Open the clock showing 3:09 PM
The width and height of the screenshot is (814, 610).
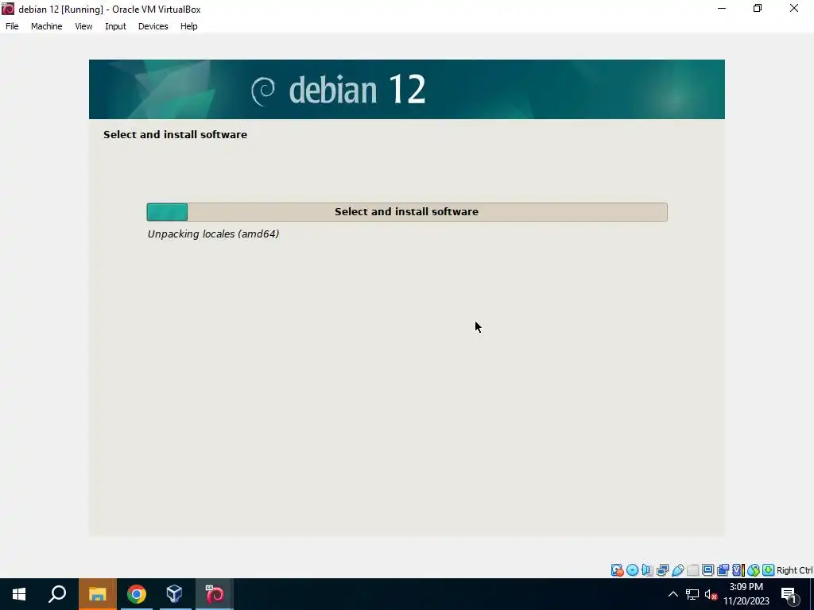[746, 594]
